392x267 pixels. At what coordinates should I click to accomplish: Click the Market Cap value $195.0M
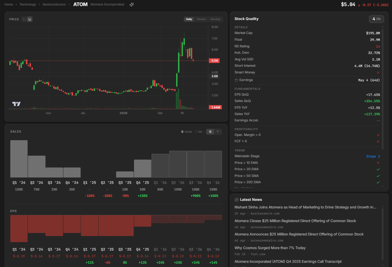(373, 33)
